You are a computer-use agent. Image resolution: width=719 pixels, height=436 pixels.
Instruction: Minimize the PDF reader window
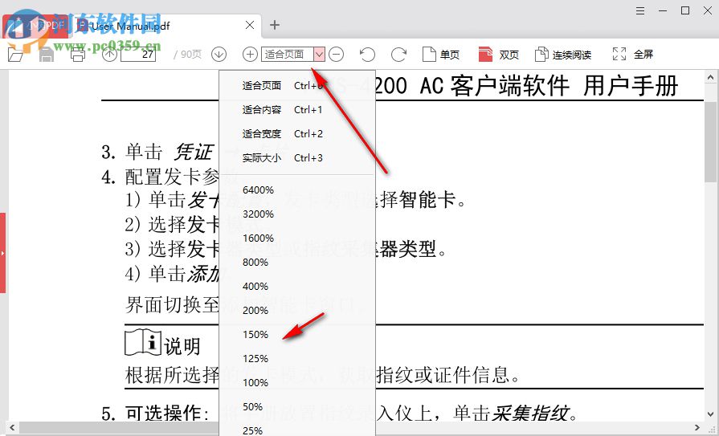tap(663, 10)
